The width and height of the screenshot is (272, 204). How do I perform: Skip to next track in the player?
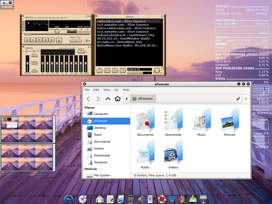coord(51,40)
